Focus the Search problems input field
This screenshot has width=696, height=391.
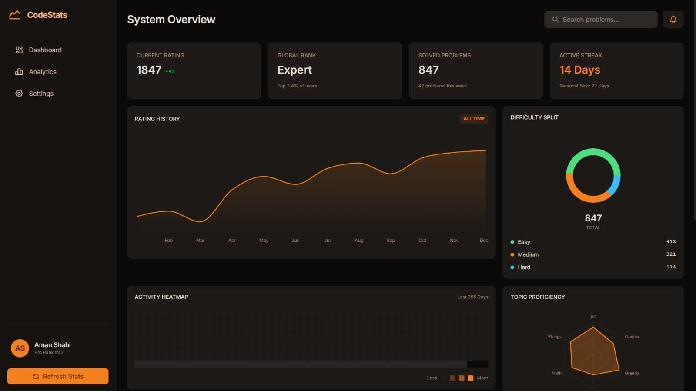600,20
